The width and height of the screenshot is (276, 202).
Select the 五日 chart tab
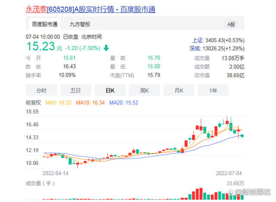76,90
